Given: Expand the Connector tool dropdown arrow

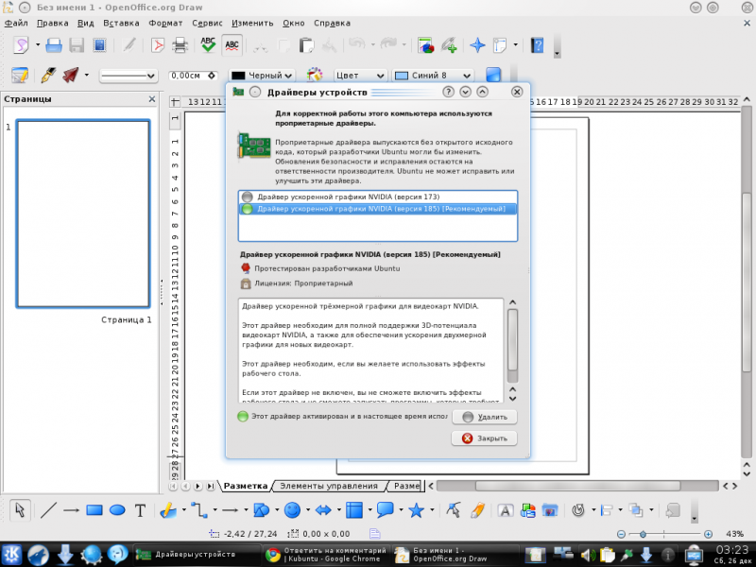Looking at the screenshot, I should click(x=215, y=510).
